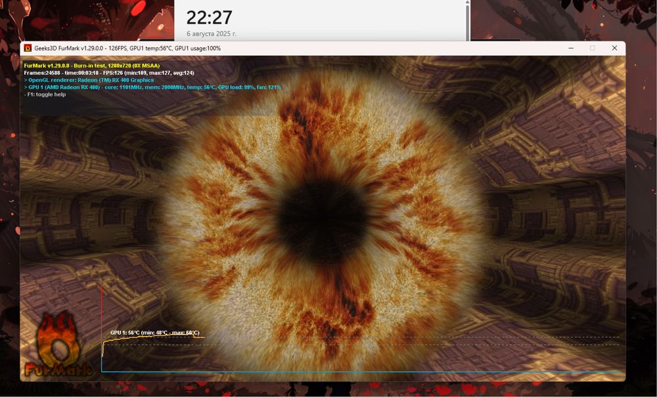Click the maximize button of the FurMark window
This screenshot has height=397, width=657.
click(x=593, y=48)
